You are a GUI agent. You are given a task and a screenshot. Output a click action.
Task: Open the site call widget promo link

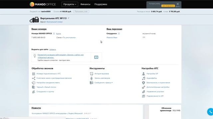(x=61, y=56)
